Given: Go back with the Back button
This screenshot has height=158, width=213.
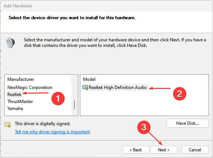Looking at the screenshot, I should click(136, 150).
